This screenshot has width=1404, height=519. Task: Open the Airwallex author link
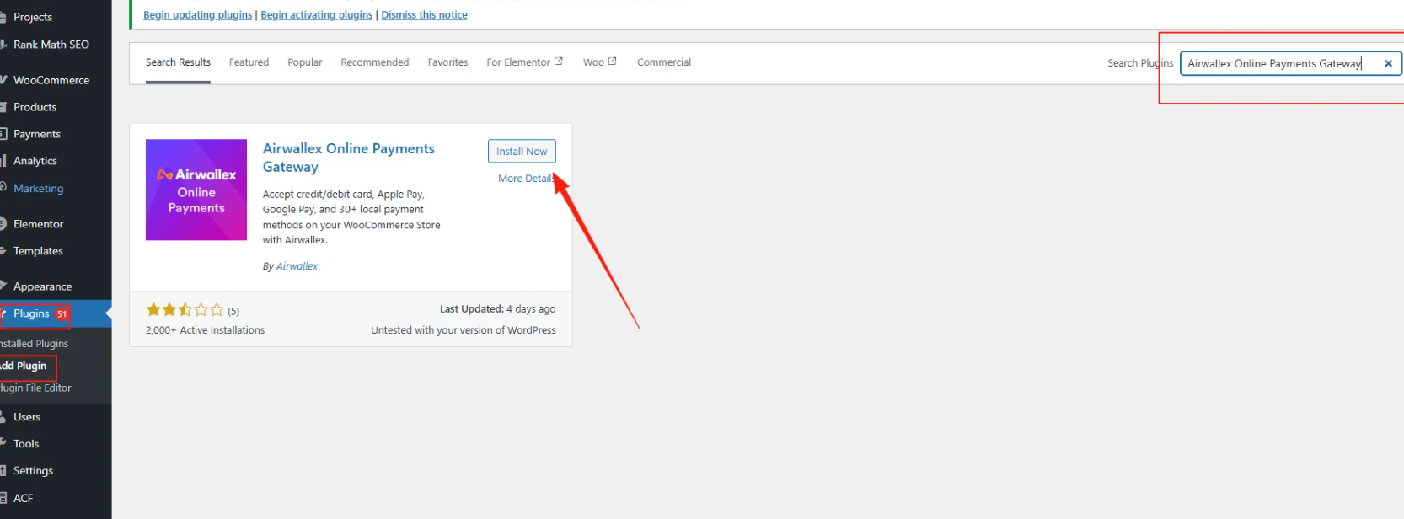coord(297,266)
